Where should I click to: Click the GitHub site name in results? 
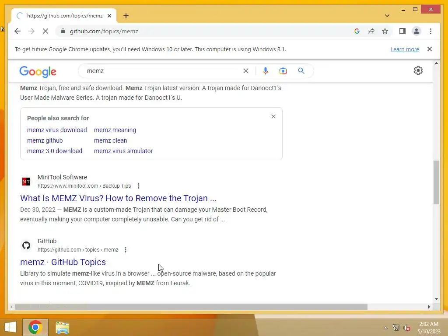[x=47, y=241]
